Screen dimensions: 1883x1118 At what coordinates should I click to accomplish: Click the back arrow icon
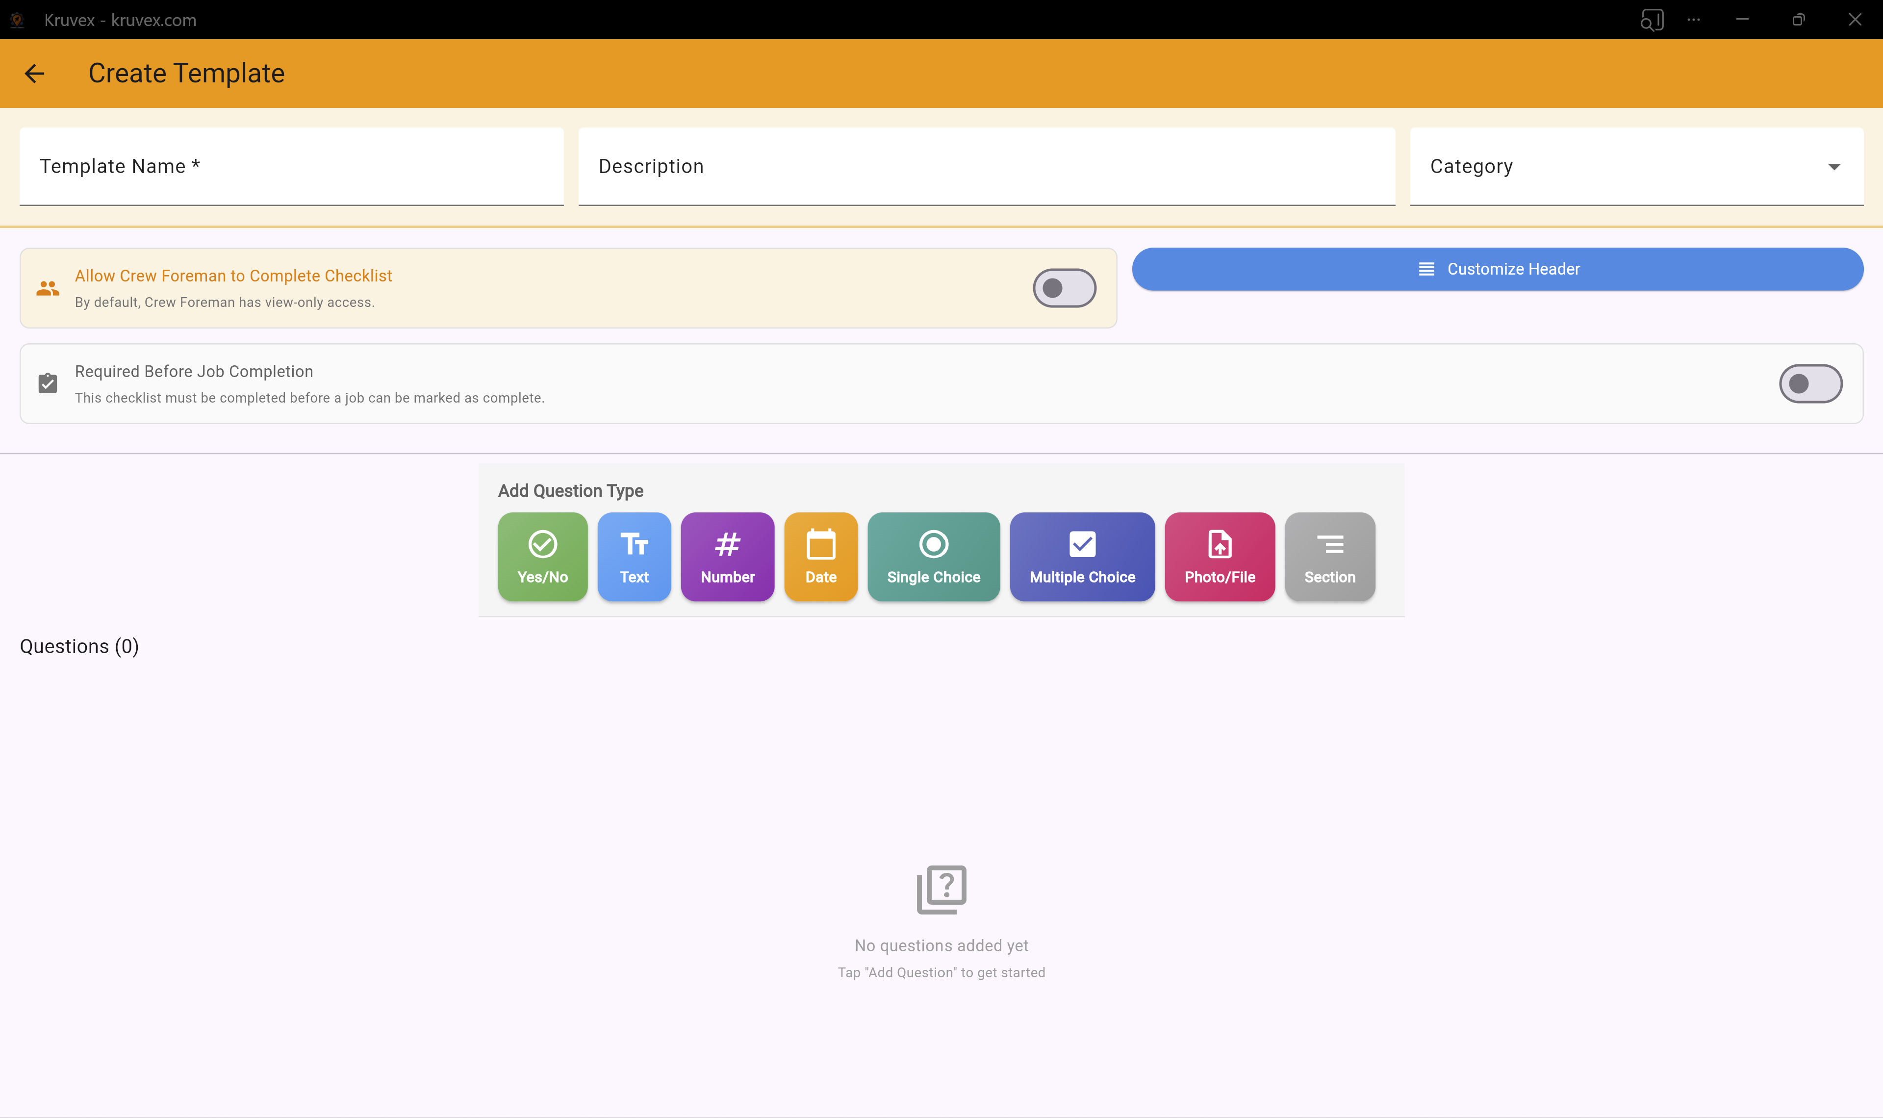click(35, 73)
